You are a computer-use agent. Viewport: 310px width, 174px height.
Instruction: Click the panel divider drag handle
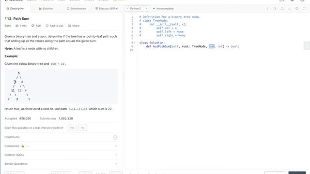click(124, 79)
